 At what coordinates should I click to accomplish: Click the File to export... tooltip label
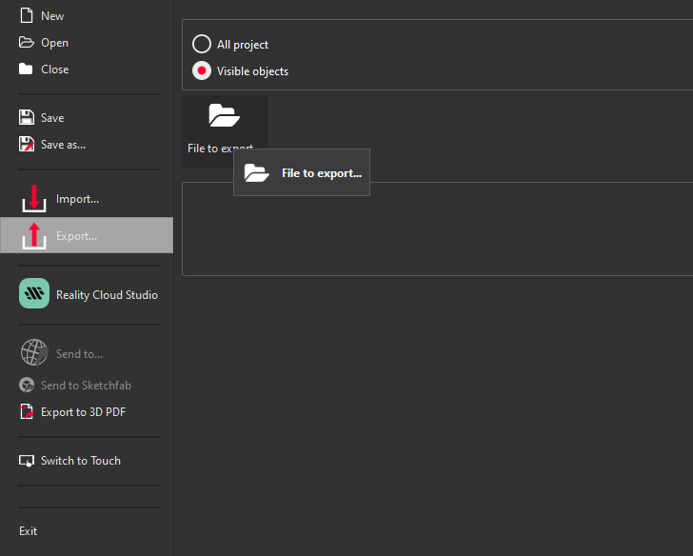[x=322, y=173]
